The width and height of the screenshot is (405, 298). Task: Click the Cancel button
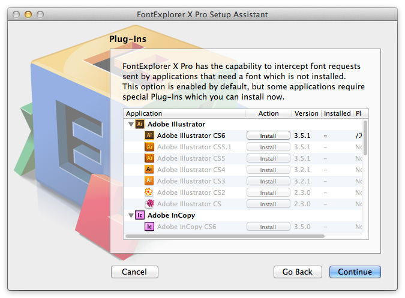tap(134, 272)
